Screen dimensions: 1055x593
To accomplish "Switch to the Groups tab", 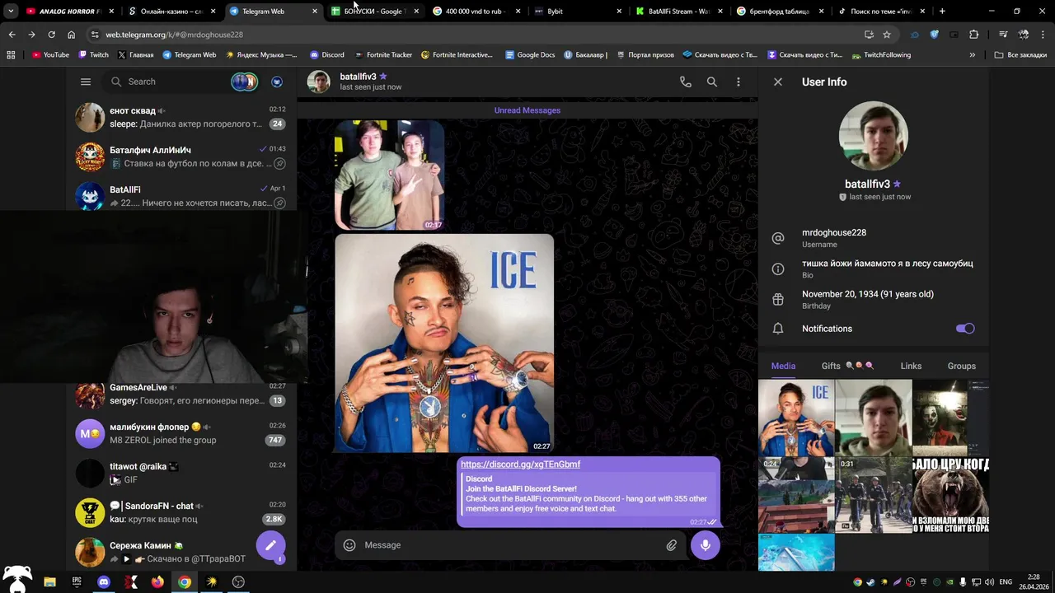I will coord(961,366).
